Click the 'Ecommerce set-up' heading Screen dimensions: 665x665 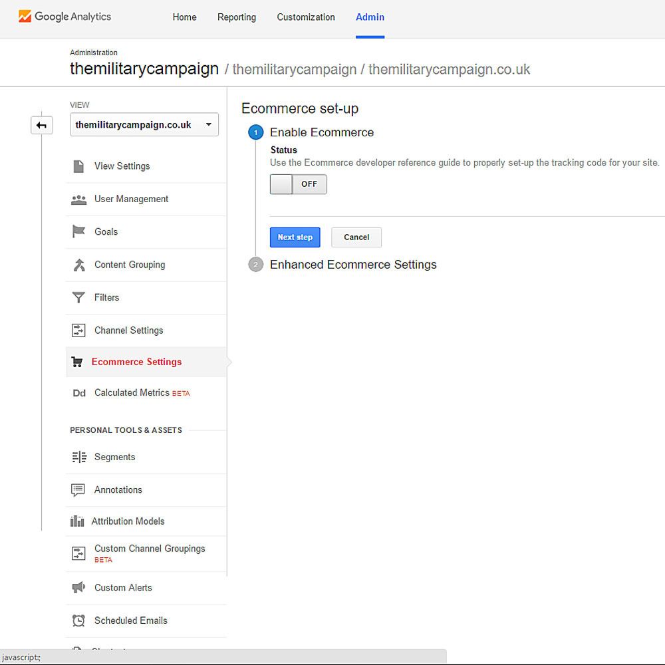[300, 108]
